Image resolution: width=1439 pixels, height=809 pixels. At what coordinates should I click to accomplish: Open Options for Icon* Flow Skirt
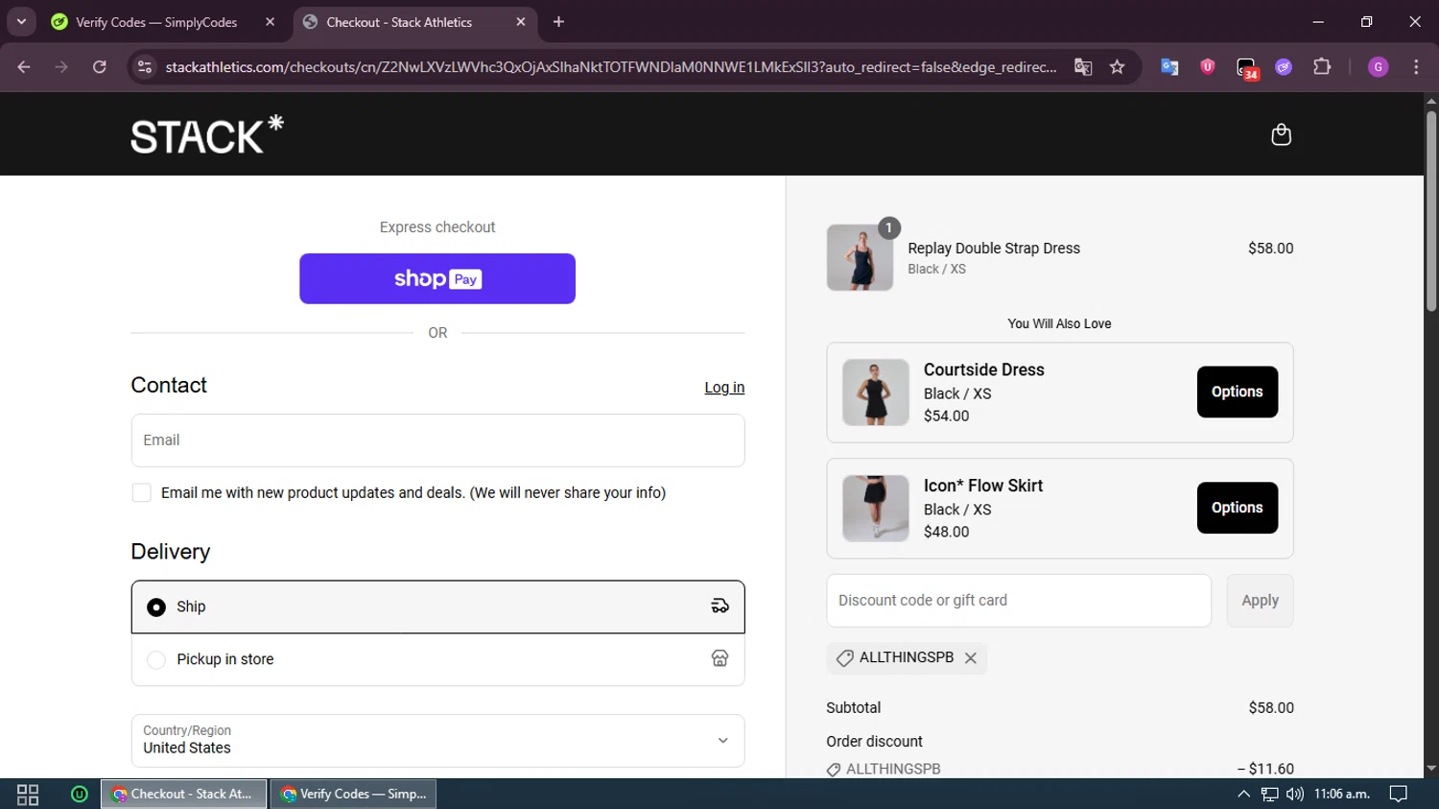pos(1237,508)
